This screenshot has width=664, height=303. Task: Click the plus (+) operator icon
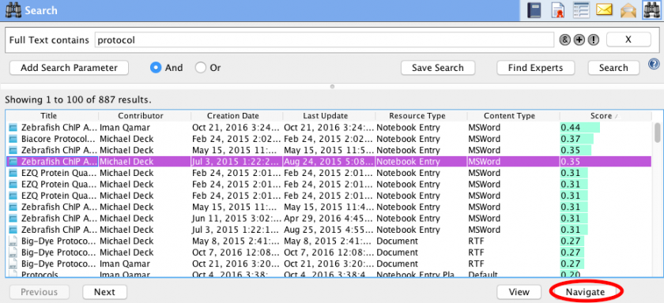click(579, 39)
